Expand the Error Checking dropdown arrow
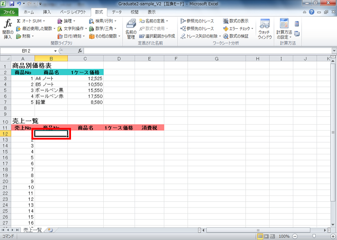This screenshot has width=337, height=240. (x=252, y=28)
